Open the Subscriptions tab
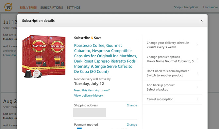Screen dimensions: 219x129 click(x=52, y=8)
